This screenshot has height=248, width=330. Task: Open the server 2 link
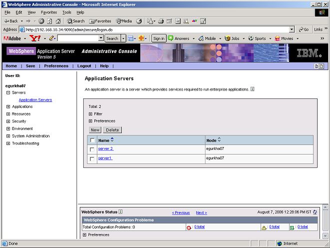click(x=106, y=149)
